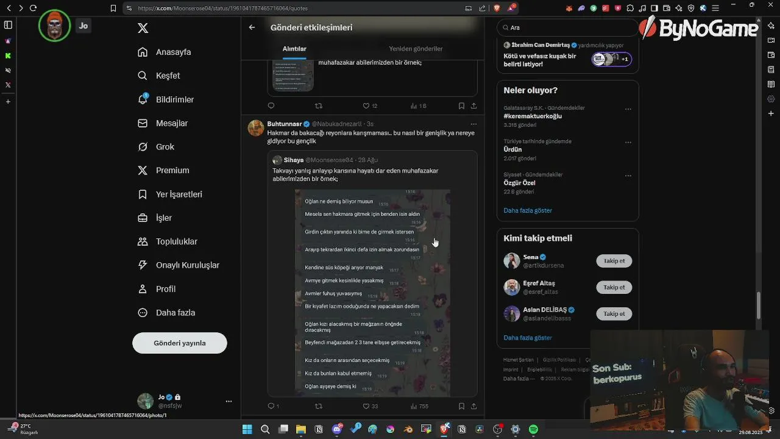
Task: Follow Eşref Altaş with Takip et
Action: (x=614, y=287)
